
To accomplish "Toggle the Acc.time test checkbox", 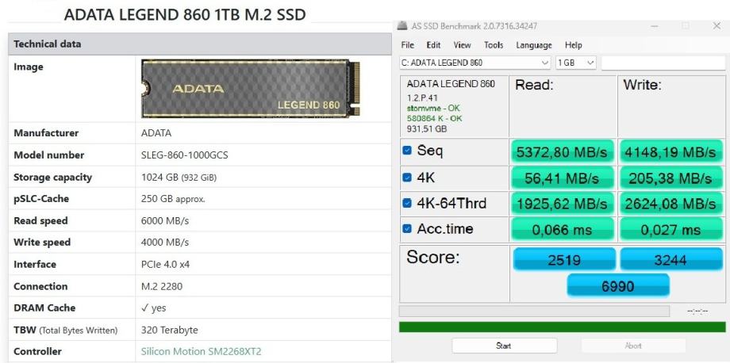I will 407,228.
